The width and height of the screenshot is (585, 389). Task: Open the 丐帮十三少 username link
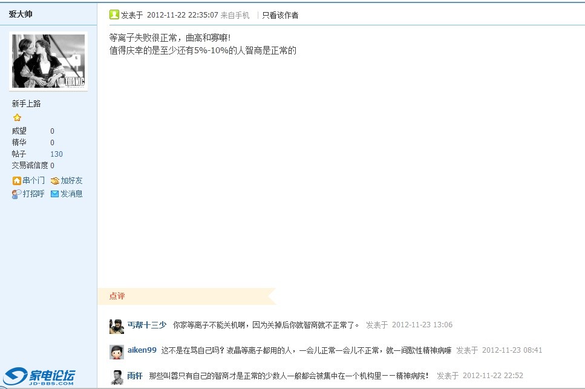point(147,325)
